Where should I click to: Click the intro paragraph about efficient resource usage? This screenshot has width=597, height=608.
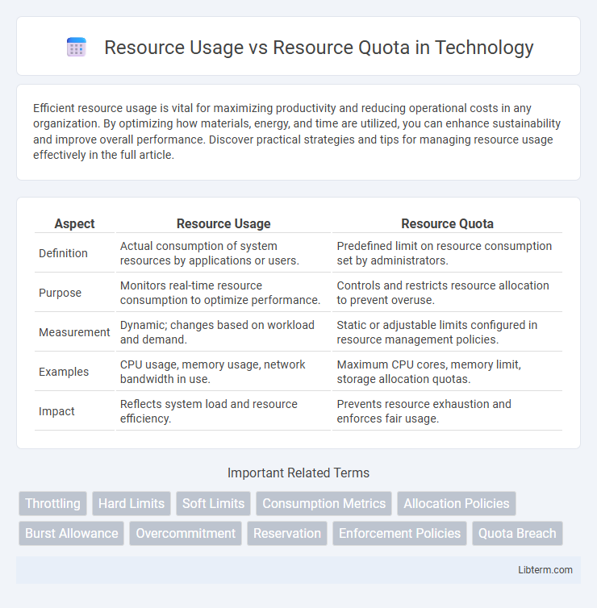(297, 131)
